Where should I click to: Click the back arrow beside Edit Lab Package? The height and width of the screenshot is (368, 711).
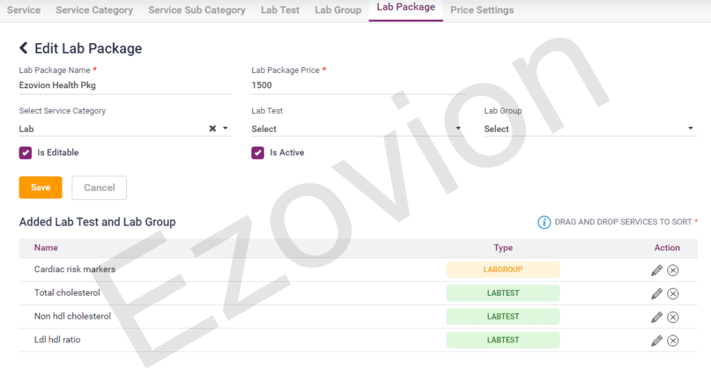tap(24, 48)
